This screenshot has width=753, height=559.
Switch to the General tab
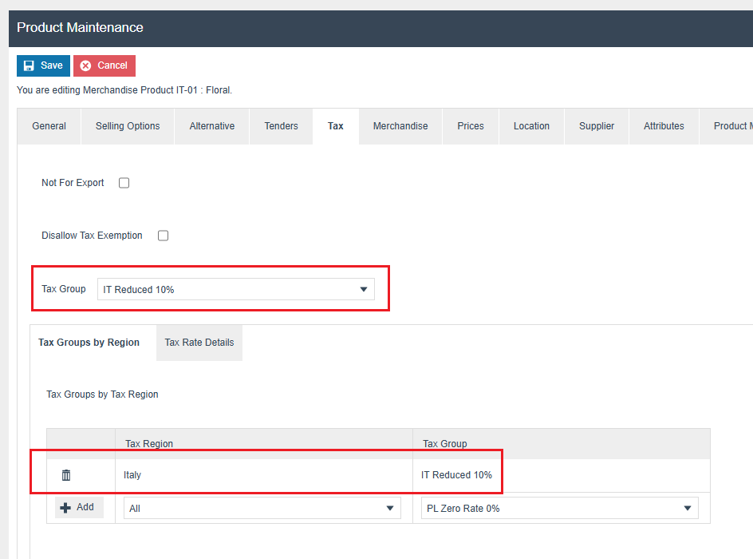49,126
